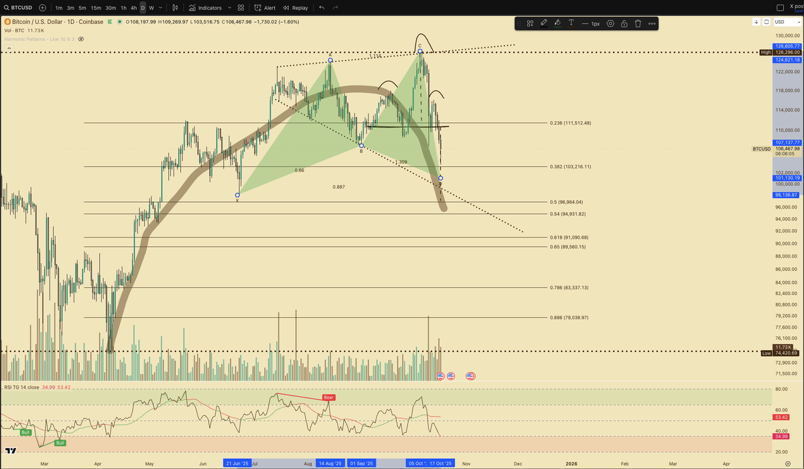Select the 1h timeframe

pyautogui.click(x=123, y=8)
